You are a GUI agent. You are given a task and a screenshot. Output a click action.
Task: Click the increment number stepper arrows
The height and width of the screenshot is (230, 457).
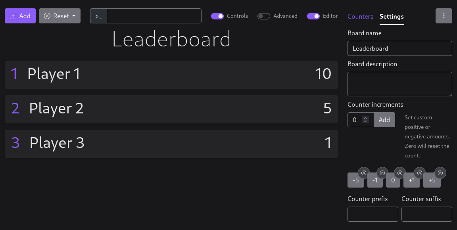pos(366,120)
